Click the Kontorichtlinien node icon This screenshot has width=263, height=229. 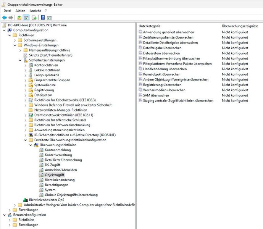[31, 65]
